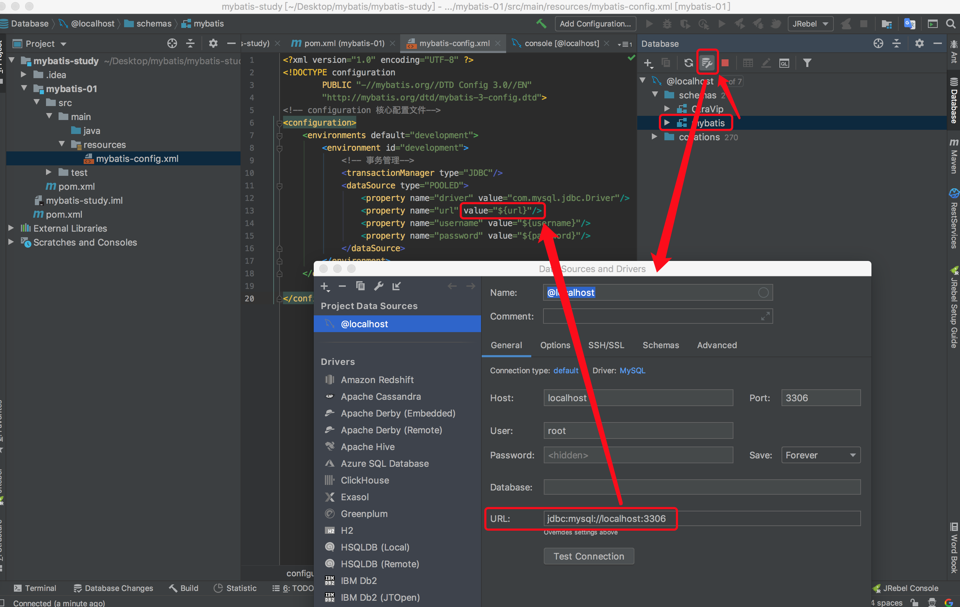Click the Test Connection button
This screenshot has height=607, width=960.
[x=588, y=556]
